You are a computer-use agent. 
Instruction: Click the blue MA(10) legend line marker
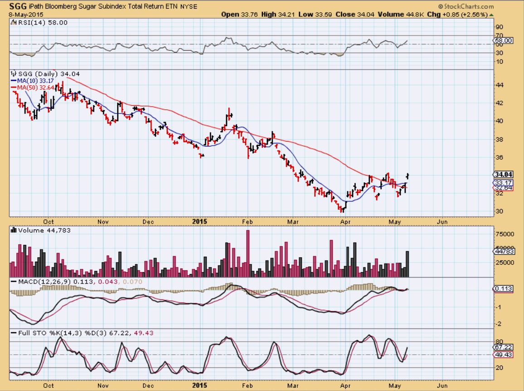pos(13,81)
